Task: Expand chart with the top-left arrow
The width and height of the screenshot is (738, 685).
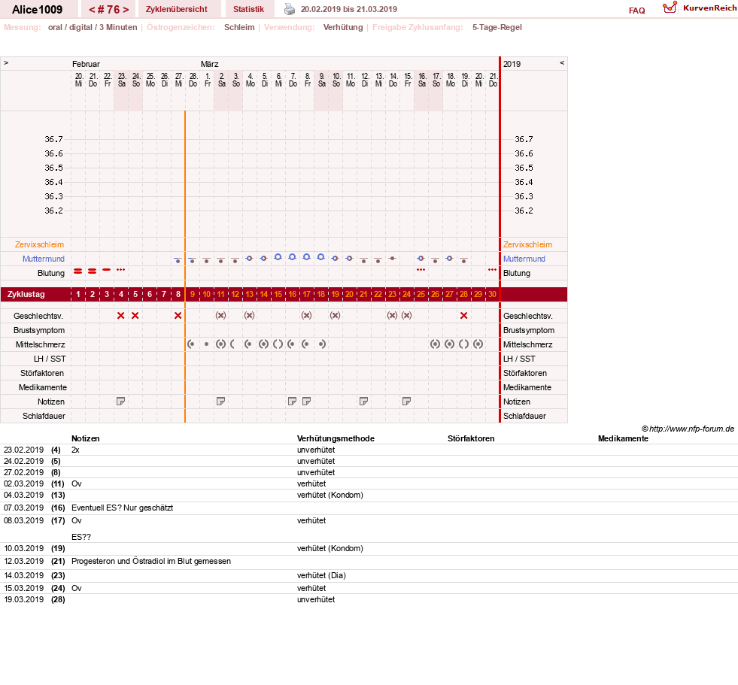Action: 6,62
